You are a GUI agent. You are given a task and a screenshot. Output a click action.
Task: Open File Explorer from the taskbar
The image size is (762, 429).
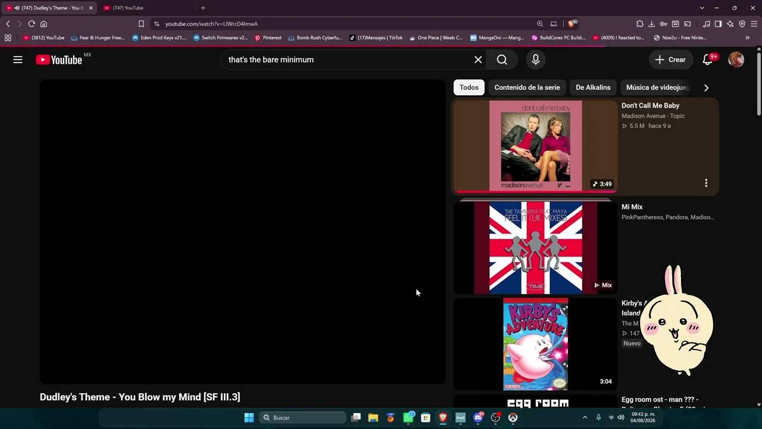click(x=373, y=418)
